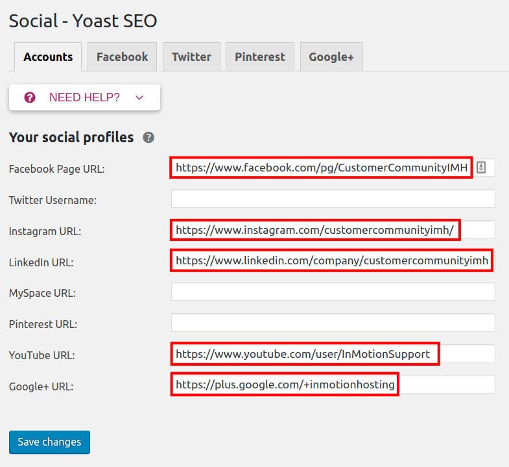Go to the Google+ tab
The height and width of the screenshot is (467, 509).
tap(331, 57)
